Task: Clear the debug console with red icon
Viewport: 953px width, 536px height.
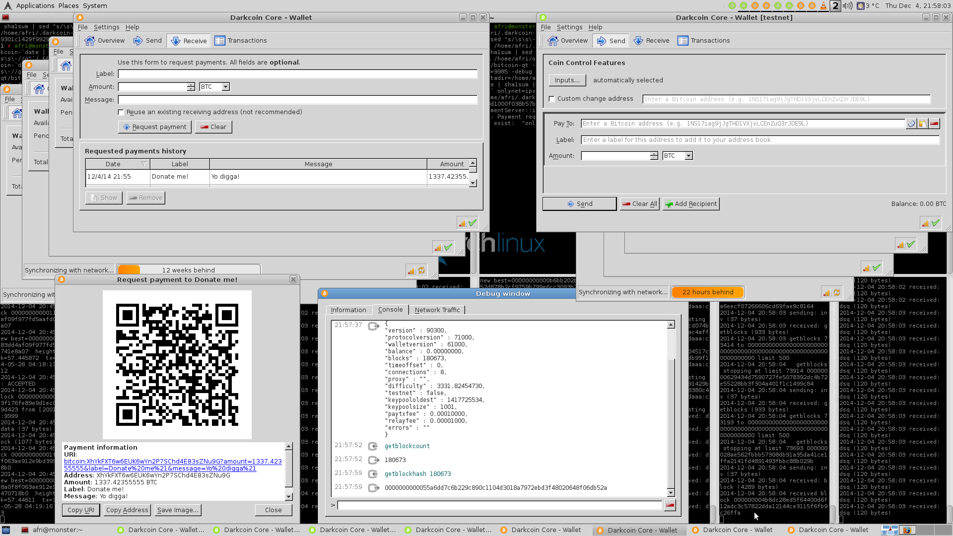Action: pyautogui.click(x=670, y=505)
